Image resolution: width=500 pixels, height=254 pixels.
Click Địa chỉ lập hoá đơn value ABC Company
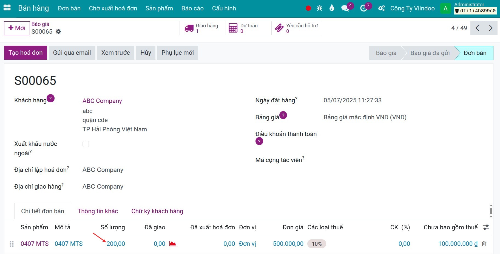point(103,170)
